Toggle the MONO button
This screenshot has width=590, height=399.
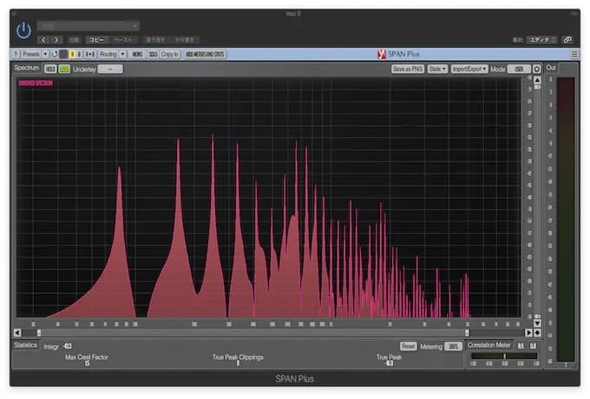[x=137, y=54]
